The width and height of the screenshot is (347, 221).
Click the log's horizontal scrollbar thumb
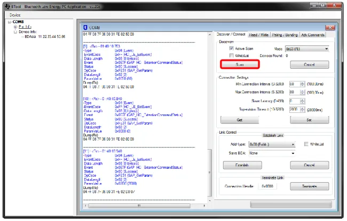tap(139, 206)
